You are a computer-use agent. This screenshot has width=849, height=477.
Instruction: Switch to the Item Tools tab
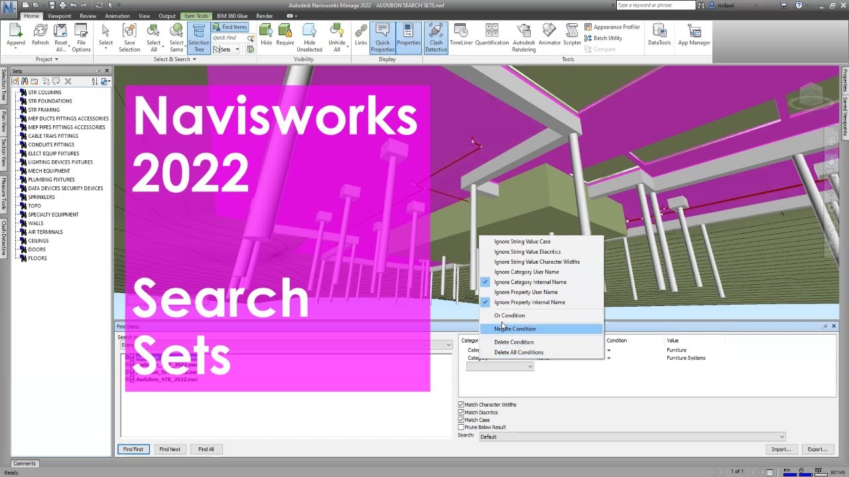[x=196, y=16]
